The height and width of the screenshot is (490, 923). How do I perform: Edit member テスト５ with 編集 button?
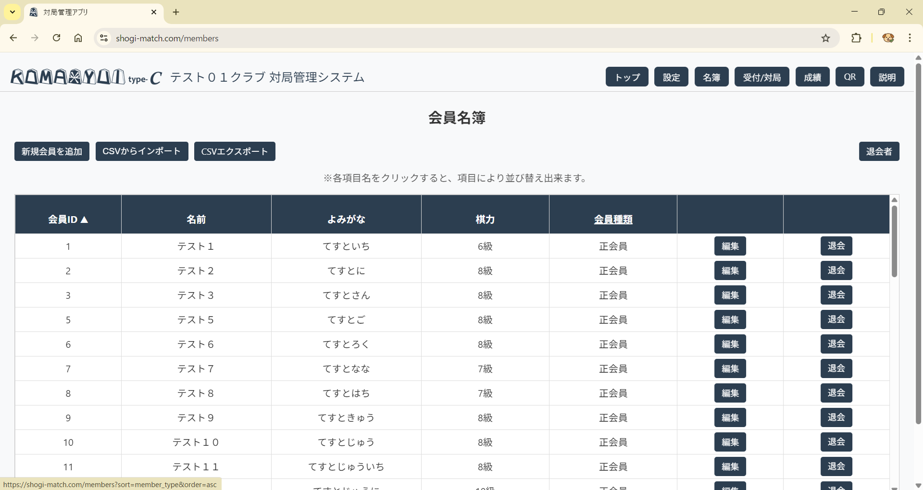click(730, 319)
